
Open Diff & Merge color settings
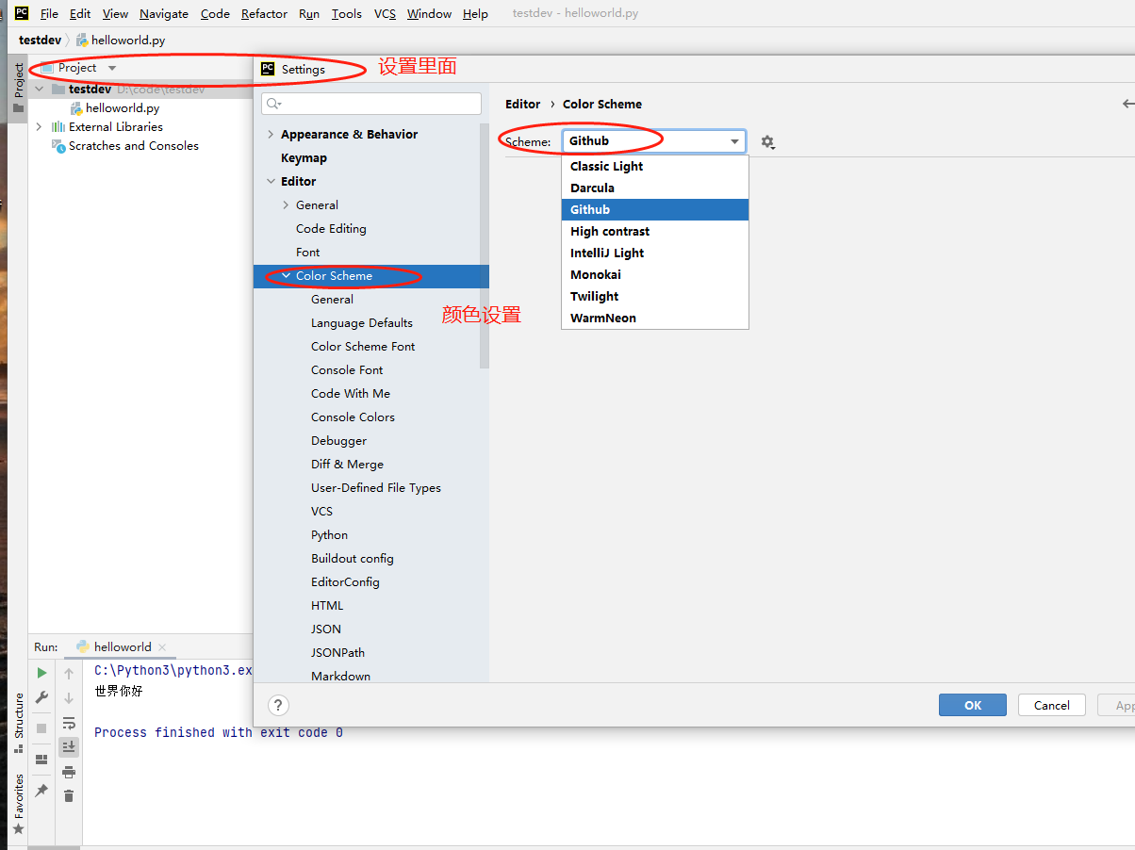pyautogui.click(x=347, y=464)
